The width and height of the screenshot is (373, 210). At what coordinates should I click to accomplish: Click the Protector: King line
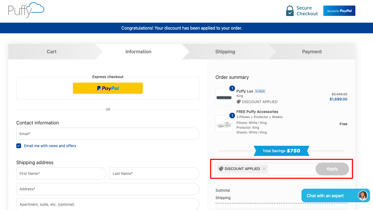point(248,128)
